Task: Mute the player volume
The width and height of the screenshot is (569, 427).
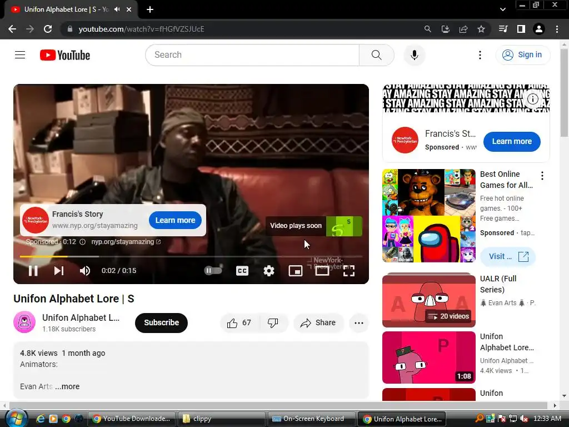Action: click(85, 271)
